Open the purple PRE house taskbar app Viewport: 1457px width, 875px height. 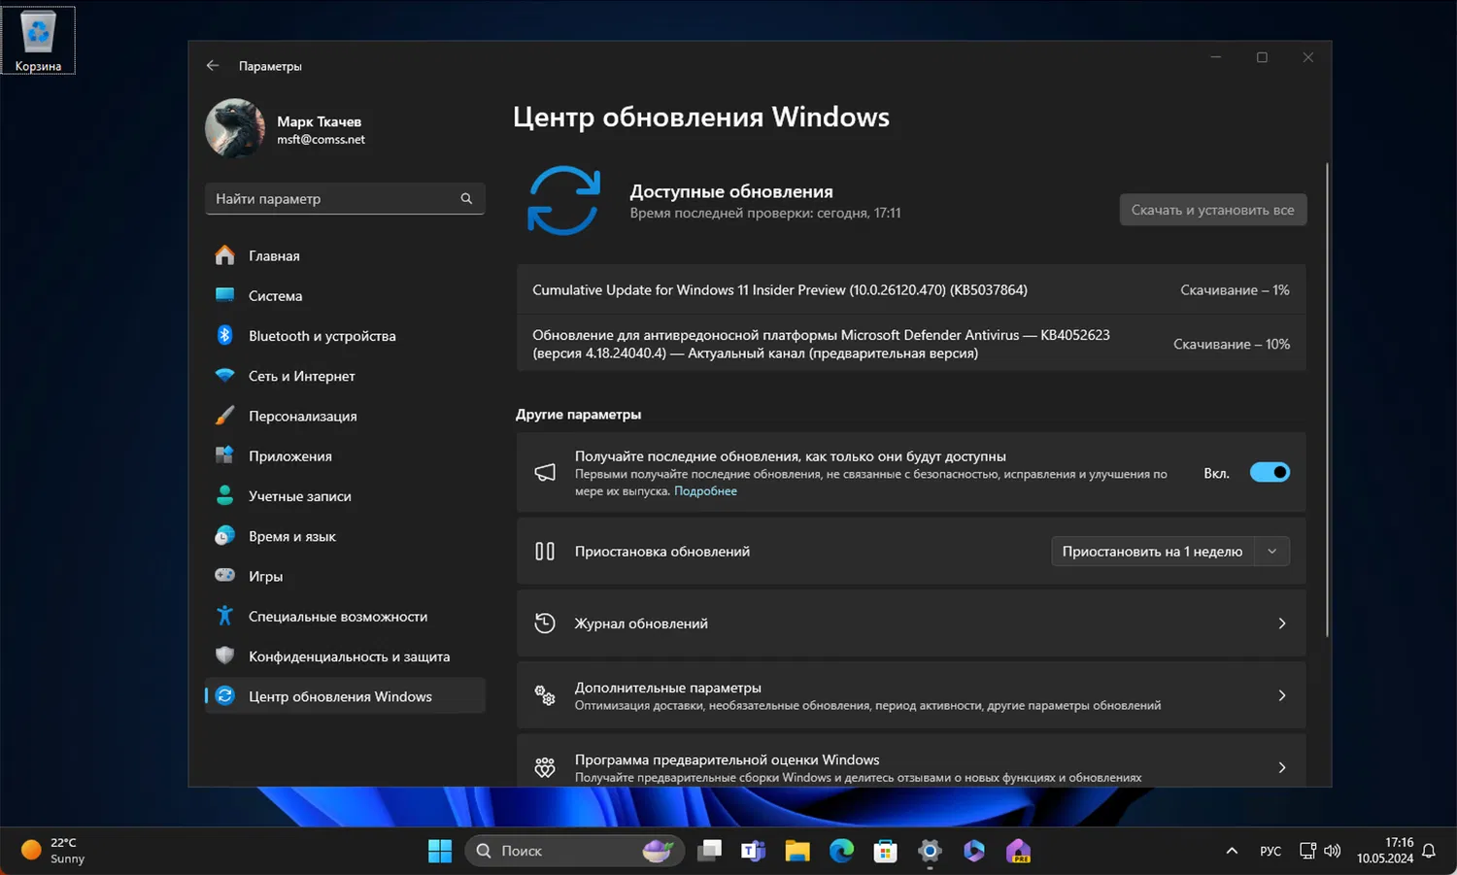point(1018,851)
